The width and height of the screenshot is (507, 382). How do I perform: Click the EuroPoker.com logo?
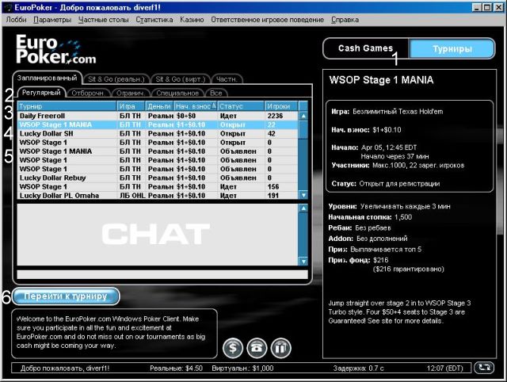56,49
